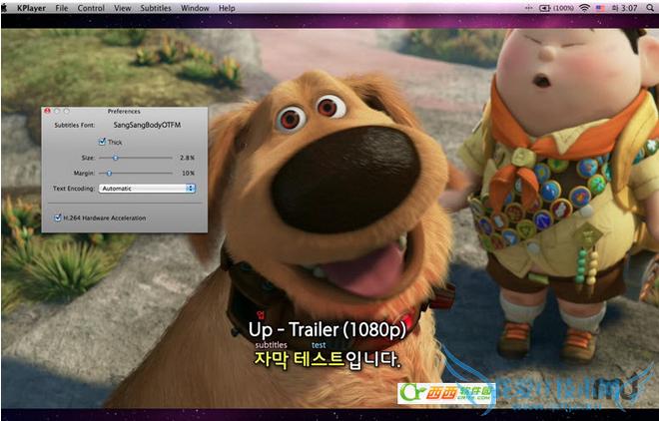The height and width of the screenshot is (421, 659).
Task: Uncheck the Thick subtitle checkbox
Action: pos(102,142)
